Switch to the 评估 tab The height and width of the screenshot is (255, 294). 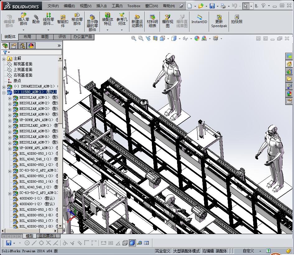click(x=62, y=37)
